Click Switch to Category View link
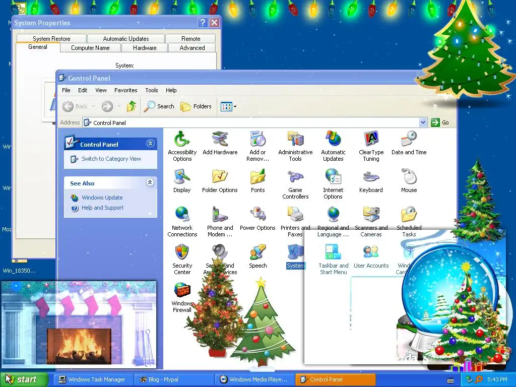The height and width of the screenshot is (387, 516). point(111,159)
